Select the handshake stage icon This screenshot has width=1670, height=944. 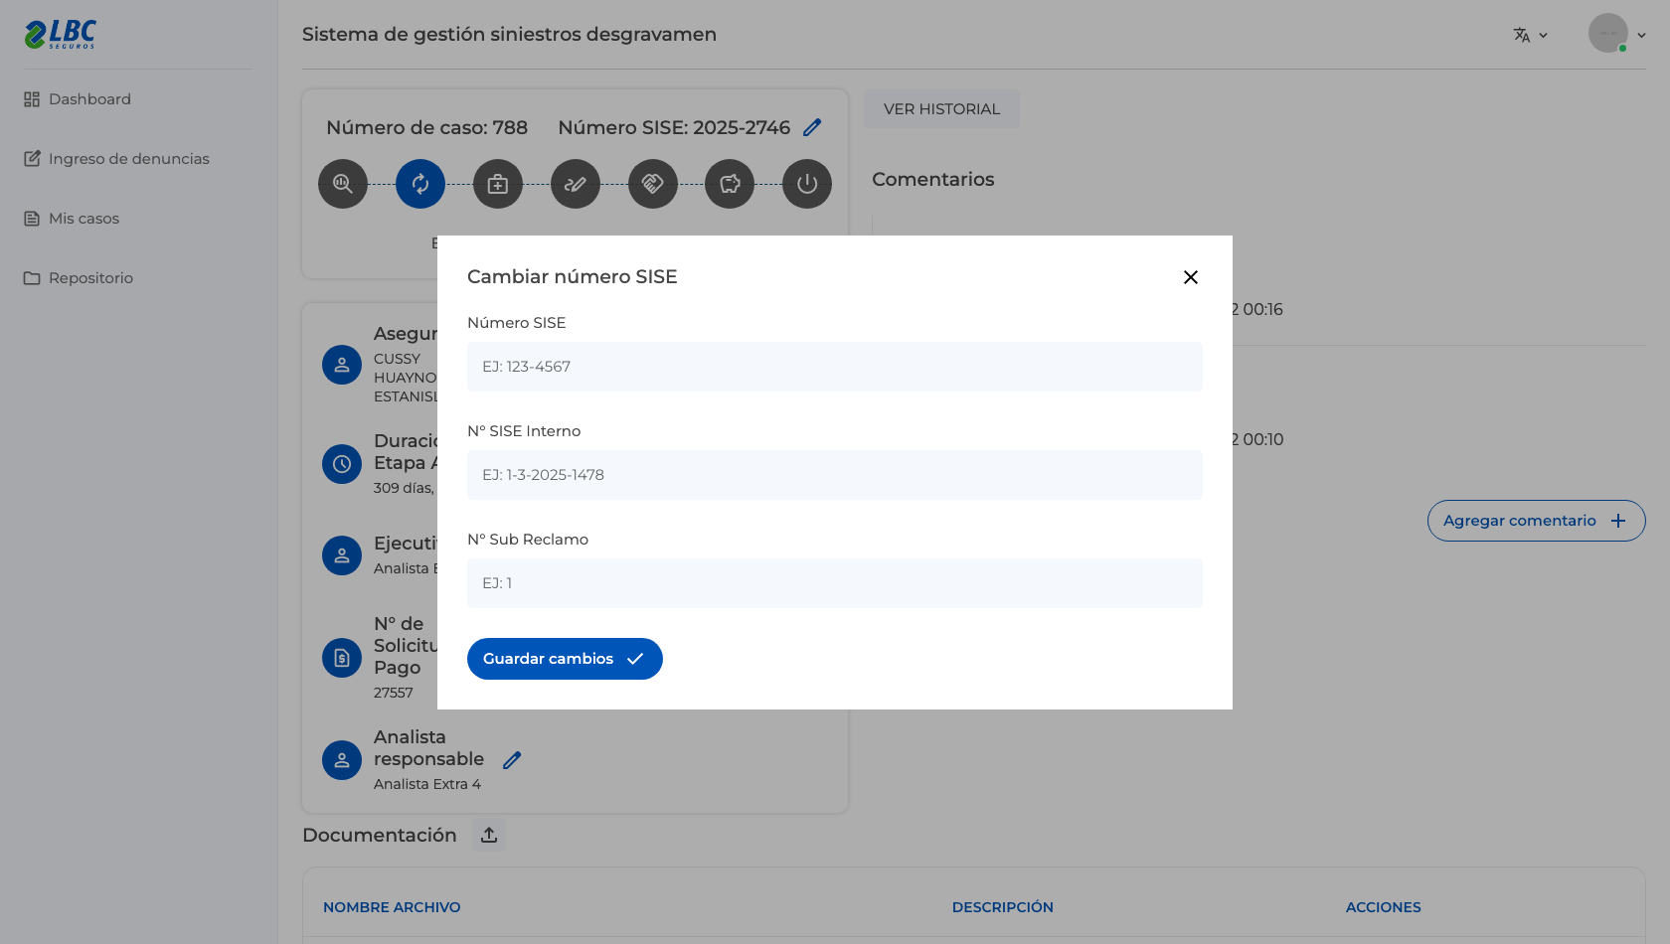653,184
